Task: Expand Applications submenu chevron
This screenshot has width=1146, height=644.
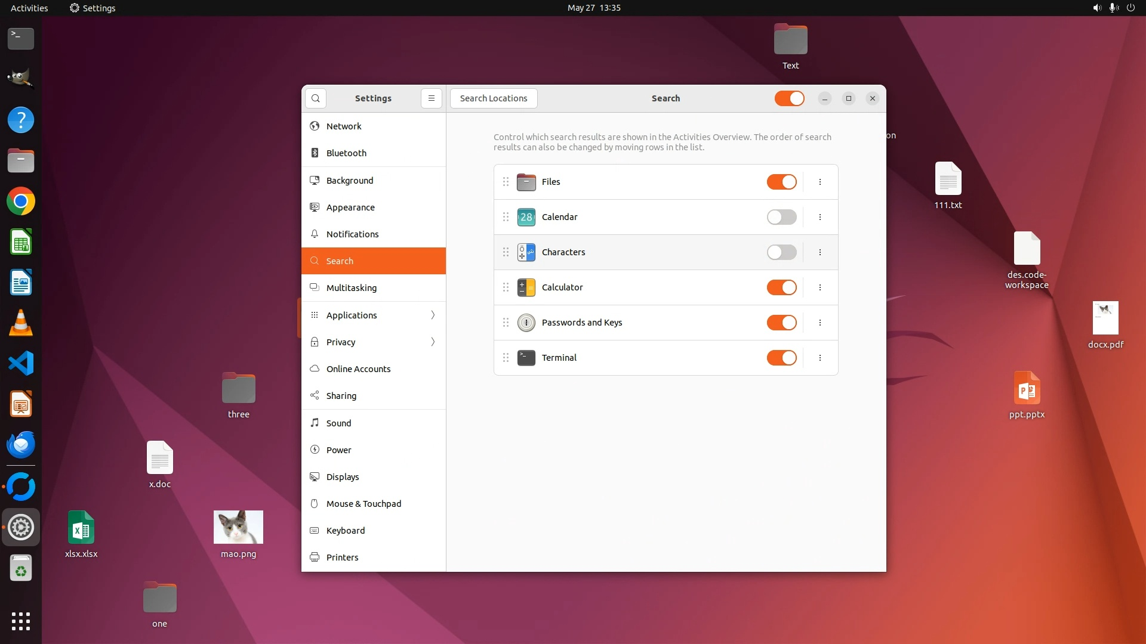Action: (x=433, y=315)
